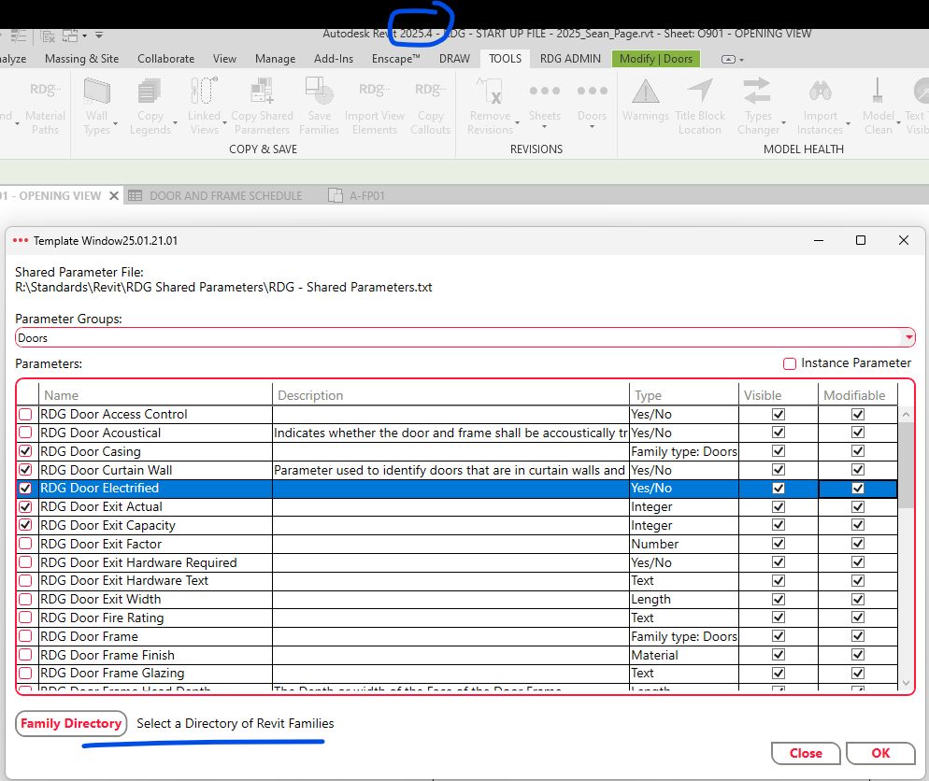Click the Close button in dialog

click(806, 753)
